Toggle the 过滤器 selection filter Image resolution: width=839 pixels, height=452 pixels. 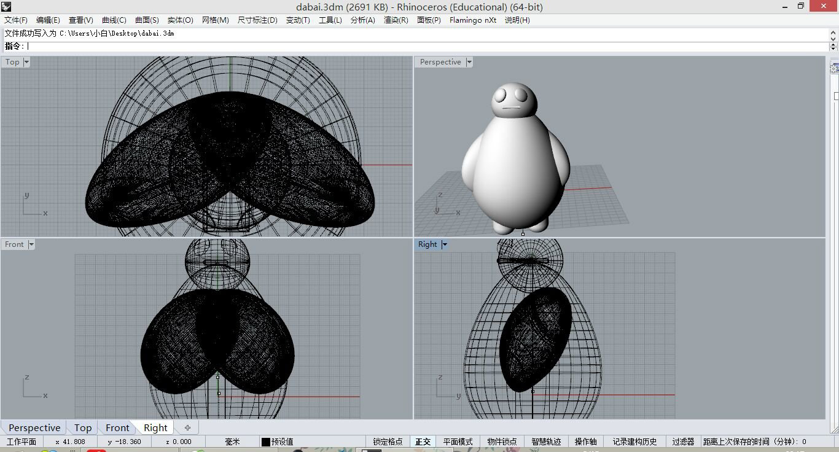point(683,442)
